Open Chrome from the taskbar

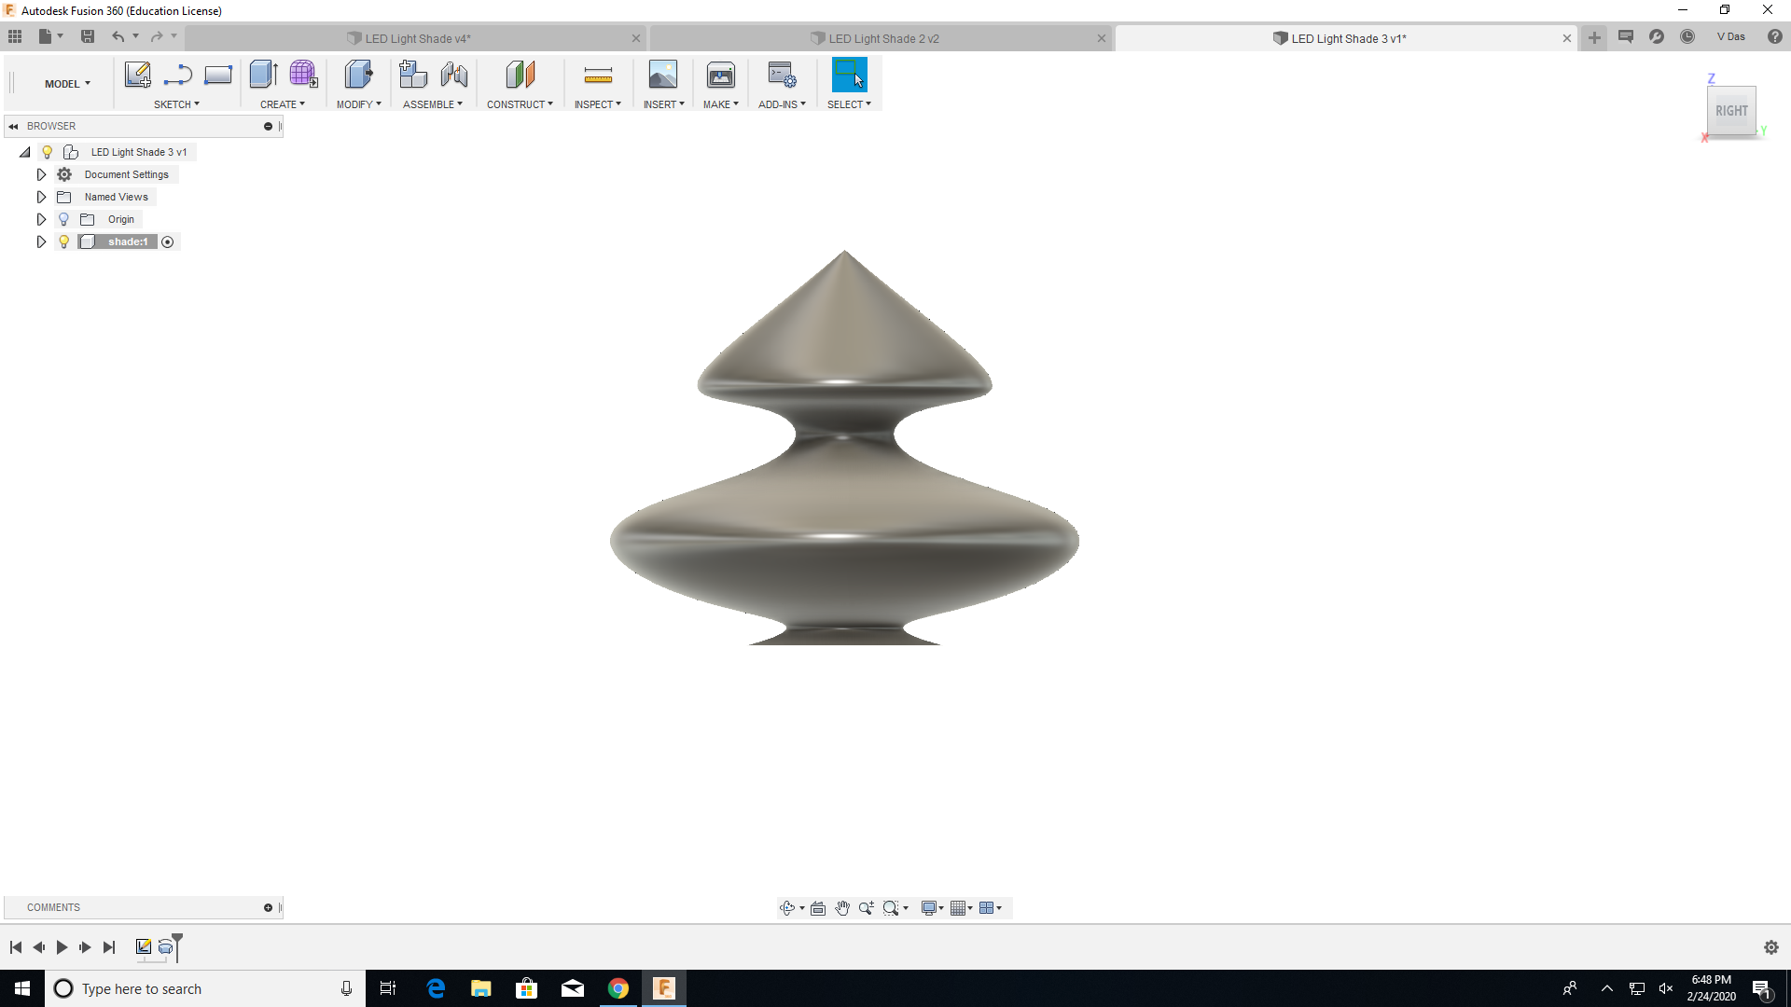click(618, 988)
